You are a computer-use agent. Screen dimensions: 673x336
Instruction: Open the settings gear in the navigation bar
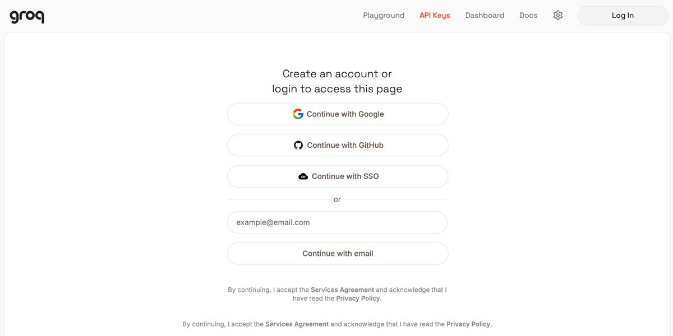pyautogui.click(x=557, y=15)
